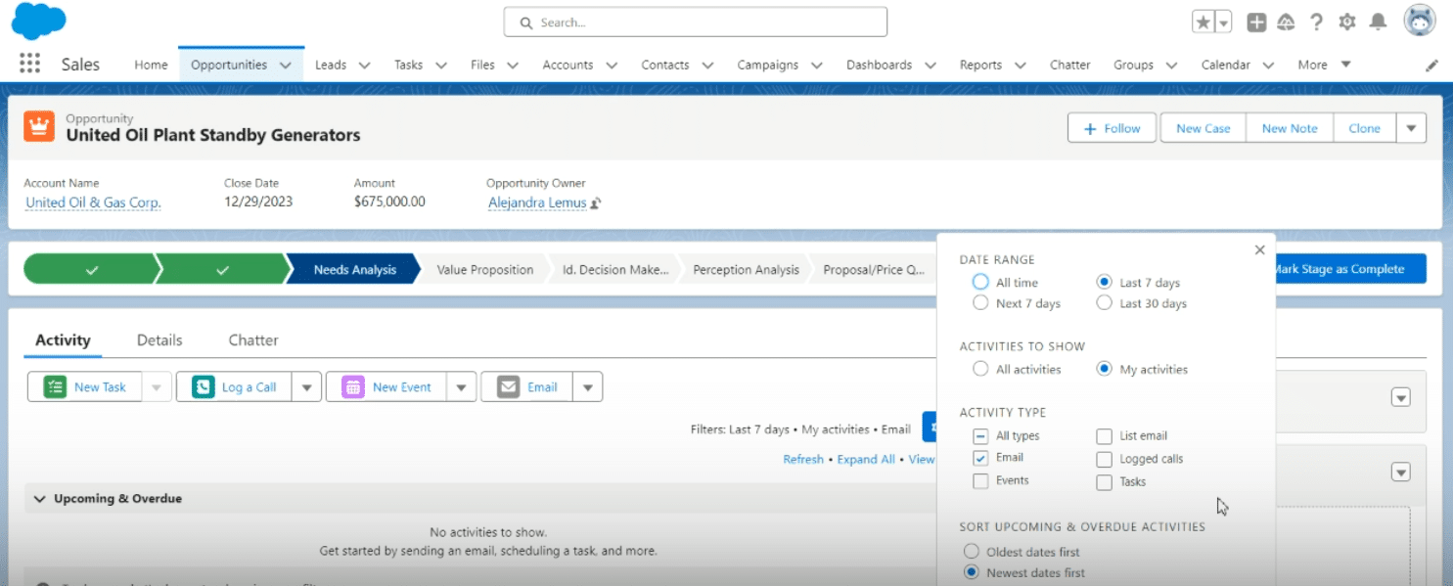Open the App Launcher grid icon
Viewport: 1453px width, 586px height.
tap(29, 64)
